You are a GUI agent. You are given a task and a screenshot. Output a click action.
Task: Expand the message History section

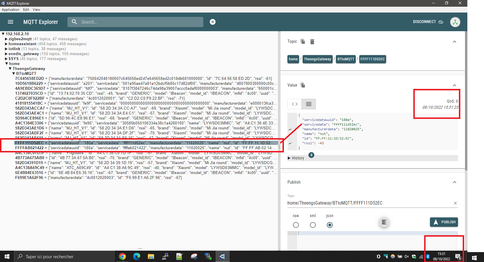[x=296, y=158]
